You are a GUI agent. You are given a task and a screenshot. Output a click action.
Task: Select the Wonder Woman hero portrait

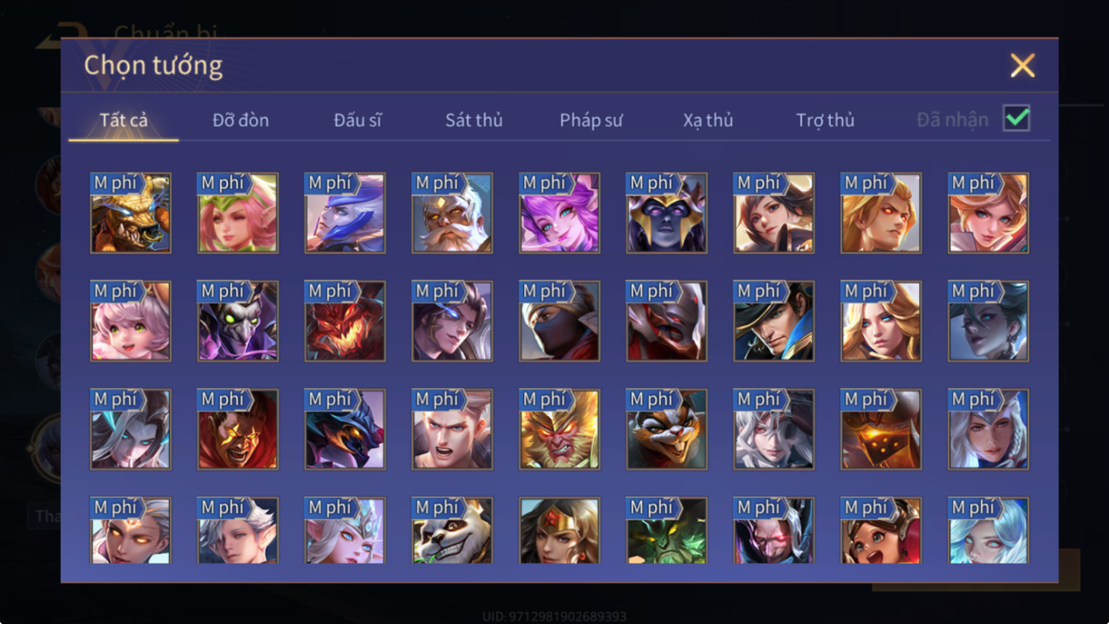point(560,530)
